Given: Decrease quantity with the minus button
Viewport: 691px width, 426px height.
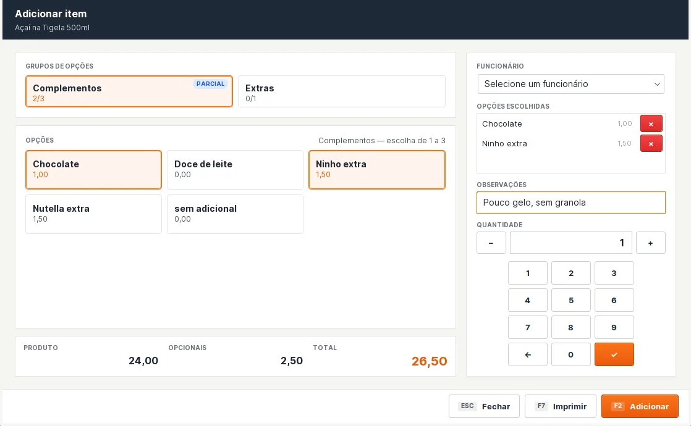Looking at the screenshot, I should coord(491,243).
